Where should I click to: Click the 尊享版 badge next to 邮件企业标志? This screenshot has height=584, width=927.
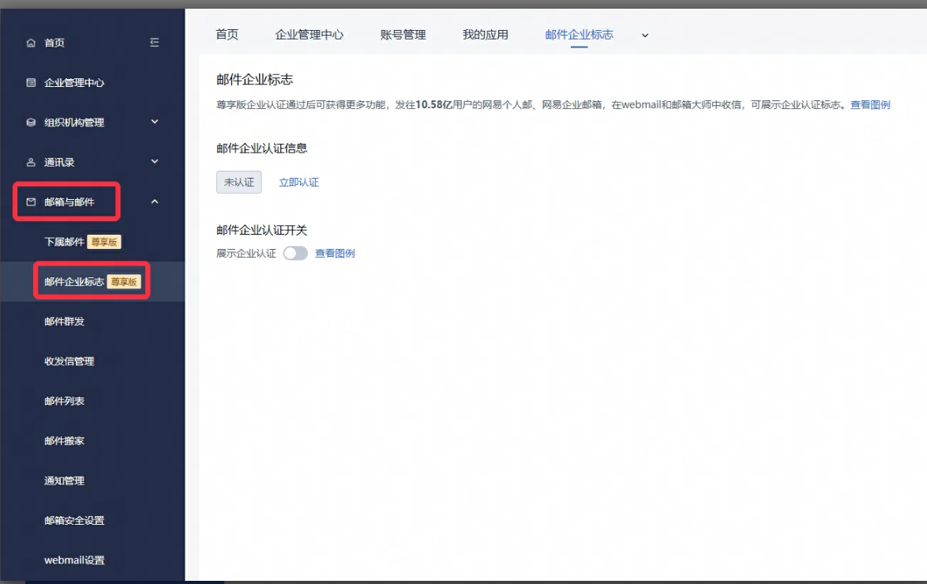124,281
